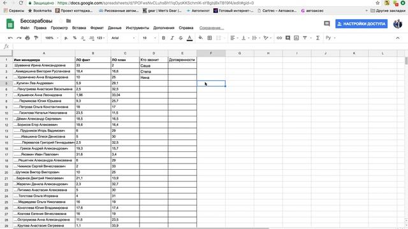Open the Сервисы bookmark
Screen dimensions: 408x229
[x=14, y=11]
